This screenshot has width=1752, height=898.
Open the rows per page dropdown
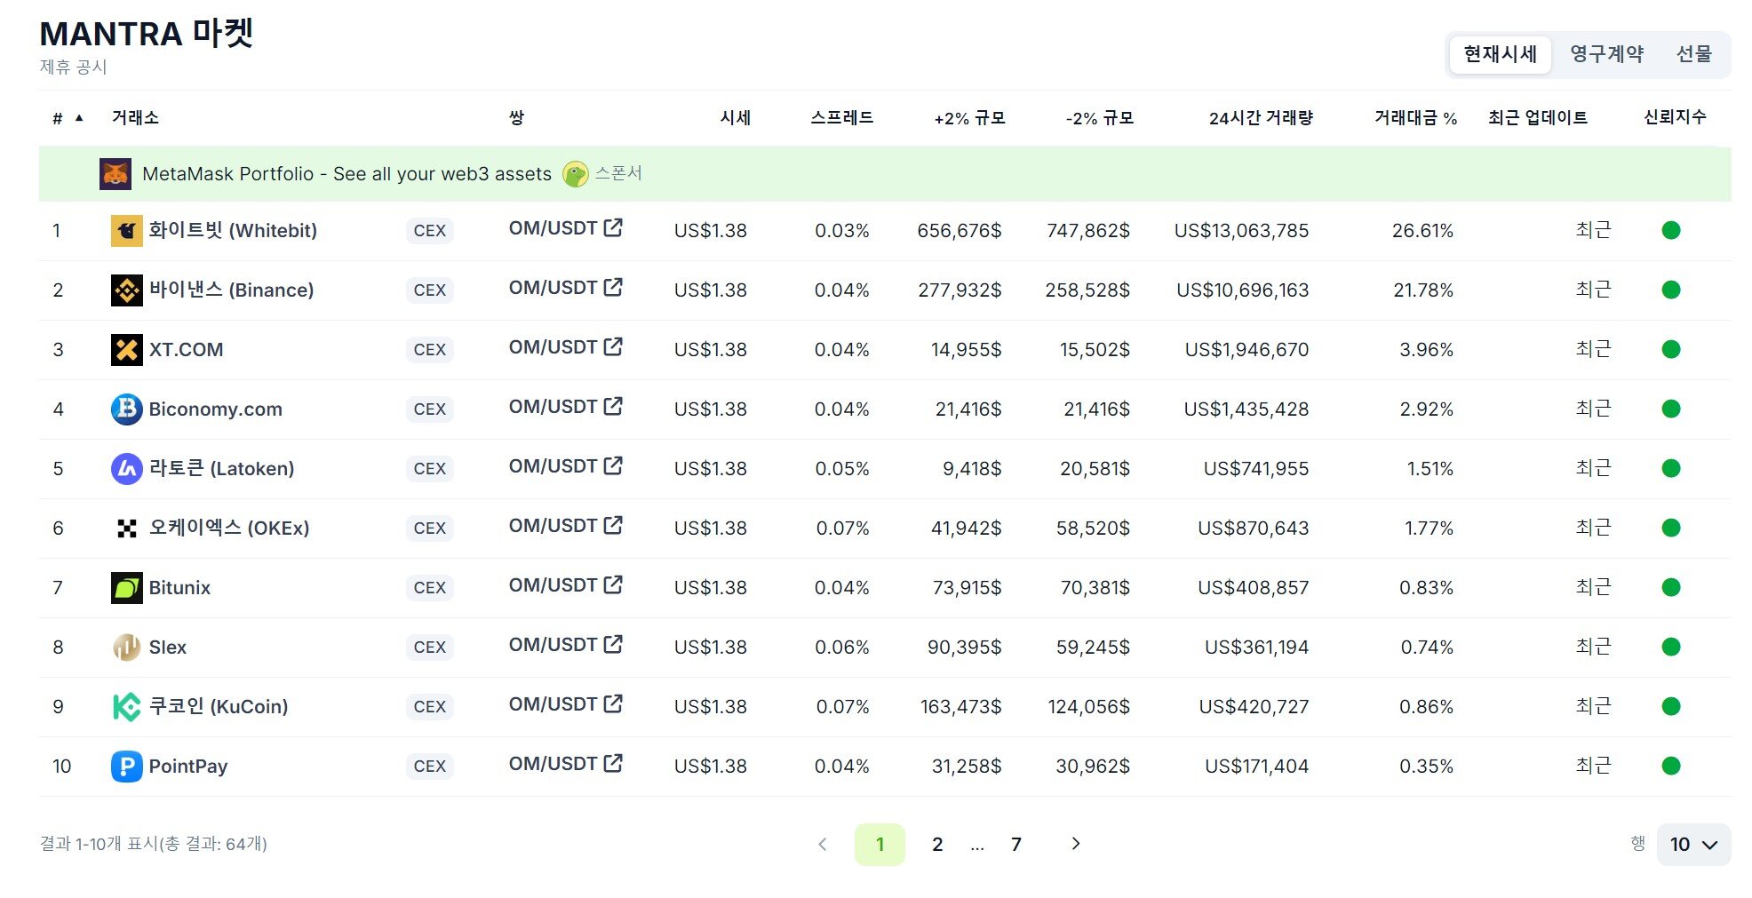tap(1693, 845)
